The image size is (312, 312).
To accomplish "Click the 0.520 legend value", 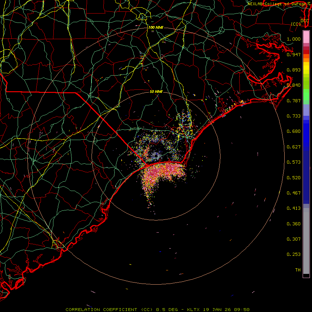I will click(x=294, y=178).
